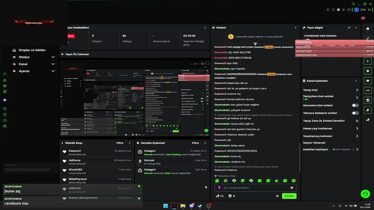The height and width of the screenshot is (210, 374).
Task: Open Filtre in Etkinlik Akışı panel
Action: 120,143
